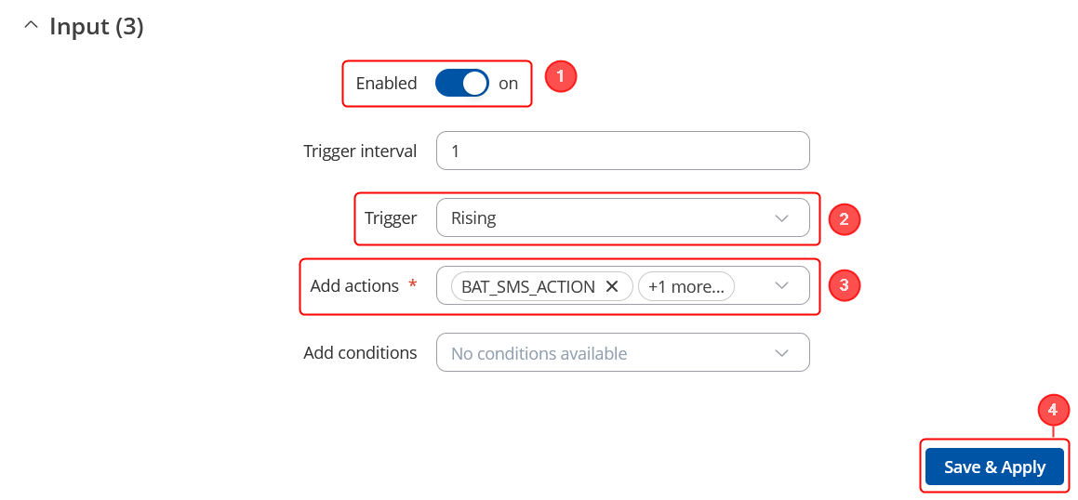Click the Enabled label text
This screenshot has height=500, width=1078.
click(386, 83)
